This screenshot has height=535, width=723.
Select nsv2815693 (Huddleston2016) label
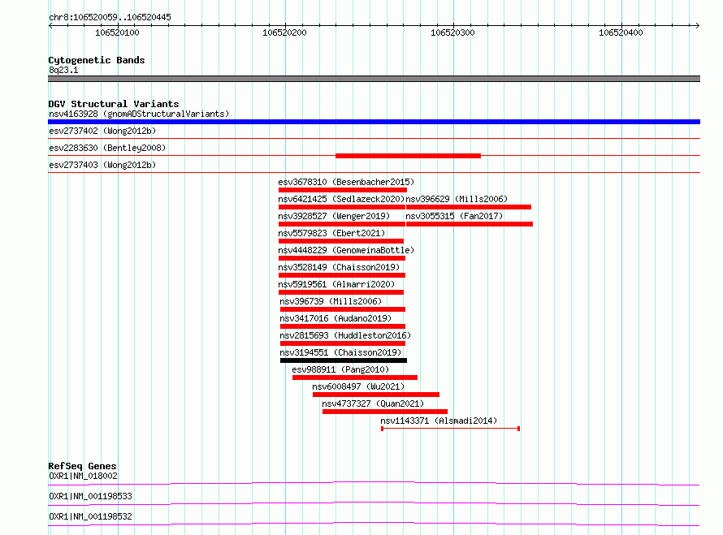345,335
